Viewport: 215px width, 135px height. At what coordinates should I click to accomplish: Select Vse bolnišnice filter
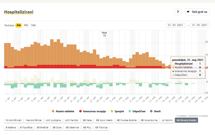(x=34, y=120)
